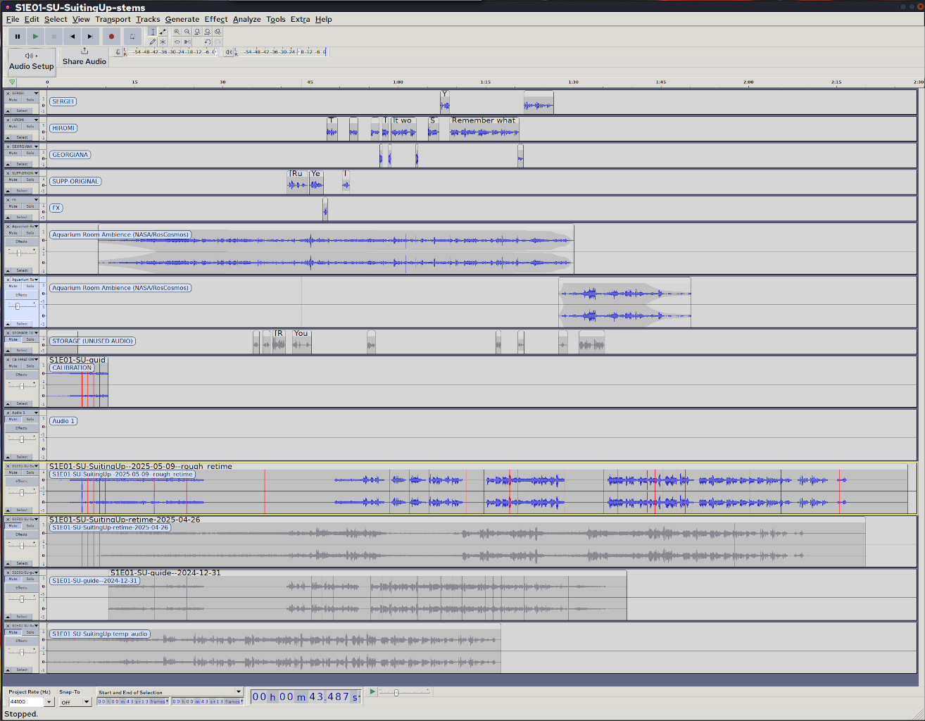Mute the GEORGIANA track

click(x=13, y=153)
